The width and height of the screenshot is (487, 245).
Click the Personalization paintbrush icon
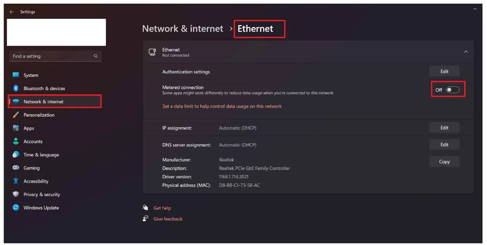point(16,115)
